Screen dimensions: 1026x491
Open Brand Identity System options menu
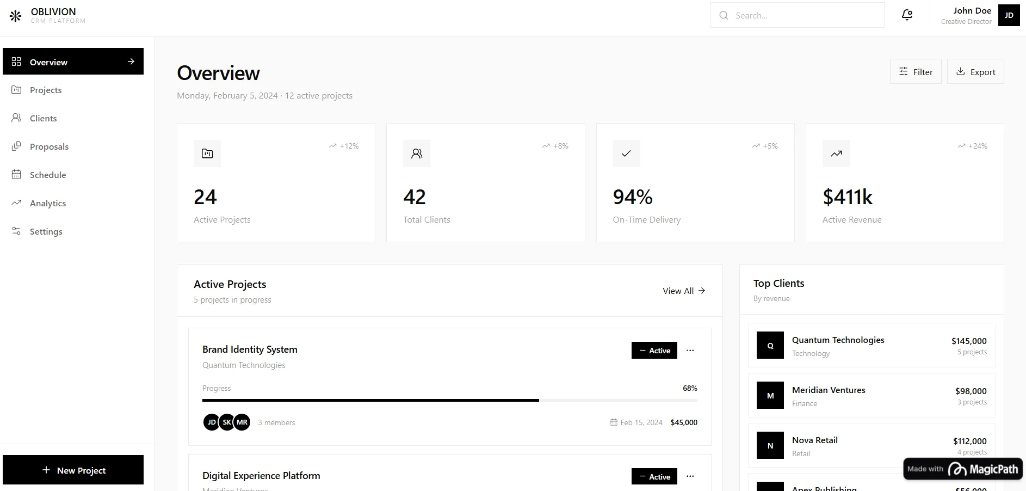(x=690, y=351)
